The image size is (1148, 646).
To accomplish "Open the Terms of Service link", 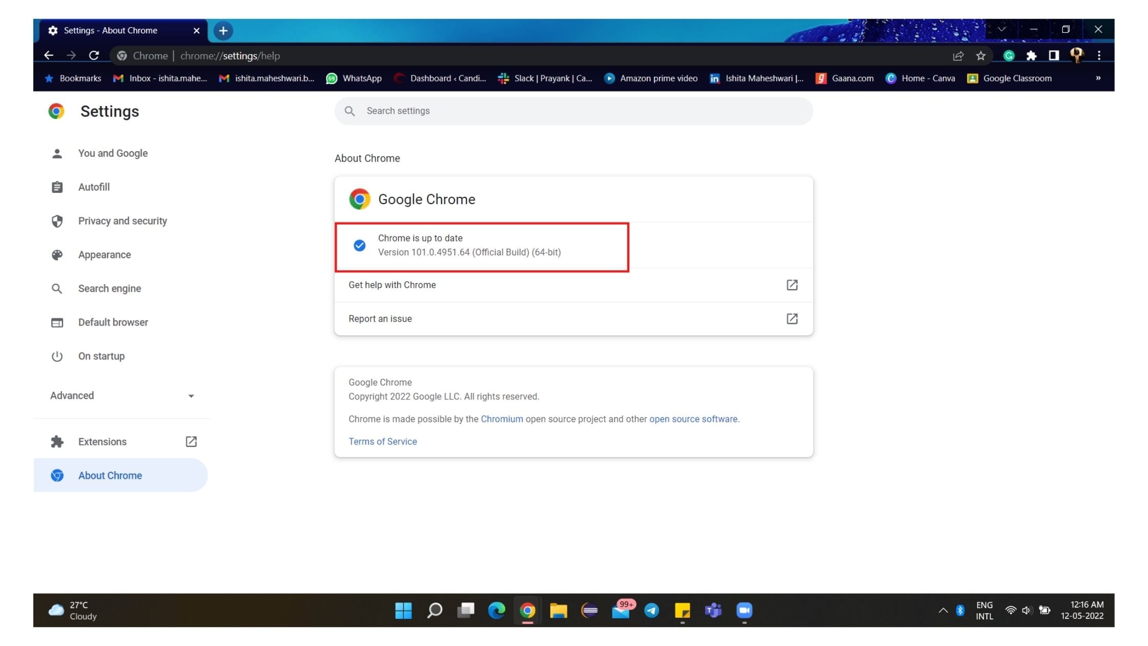I will [382, 441].
